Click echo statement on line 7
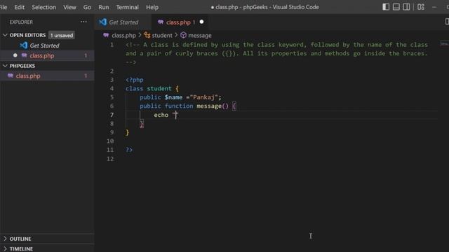Viewport: 449px width, 252px height. 161,115
